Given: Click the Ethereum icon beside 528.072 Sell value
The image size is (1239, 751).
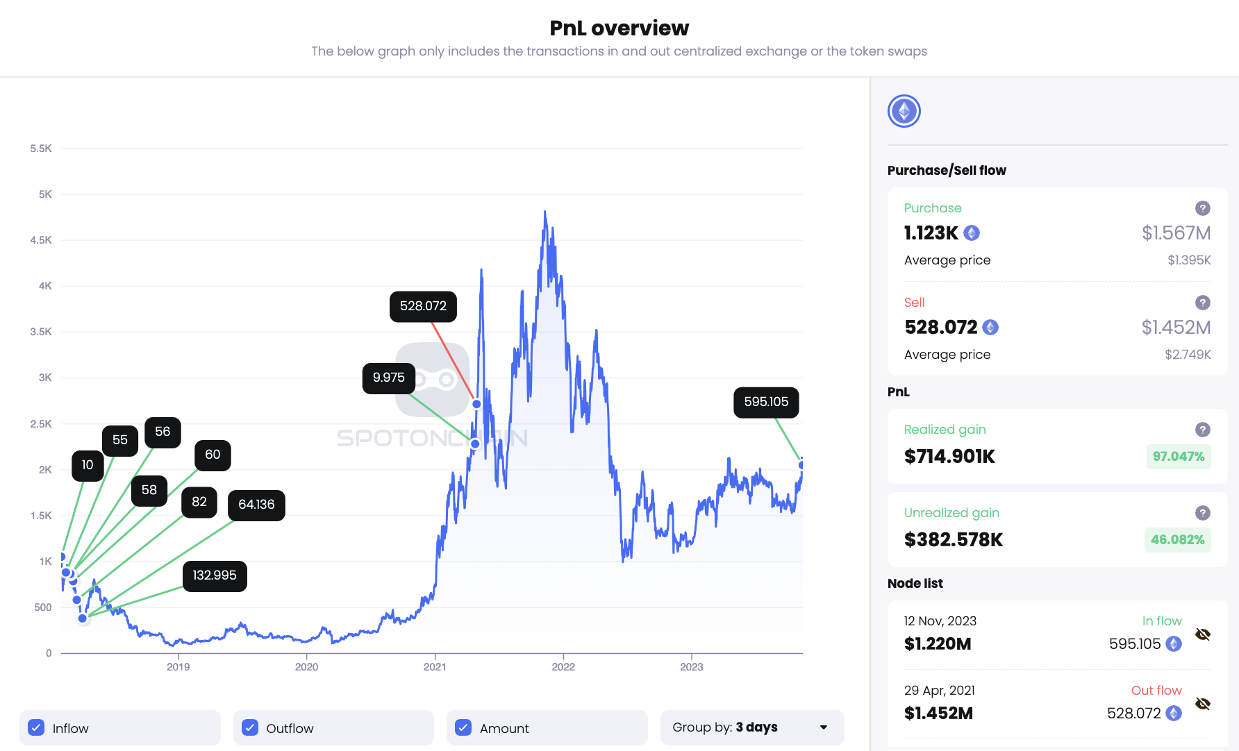Looking at the screenshot, I should [x=990, y=327].
